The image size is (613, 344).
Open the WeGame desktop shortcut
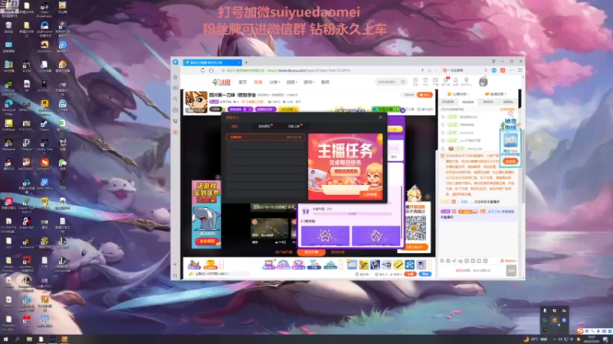click(x=8, y=145)
